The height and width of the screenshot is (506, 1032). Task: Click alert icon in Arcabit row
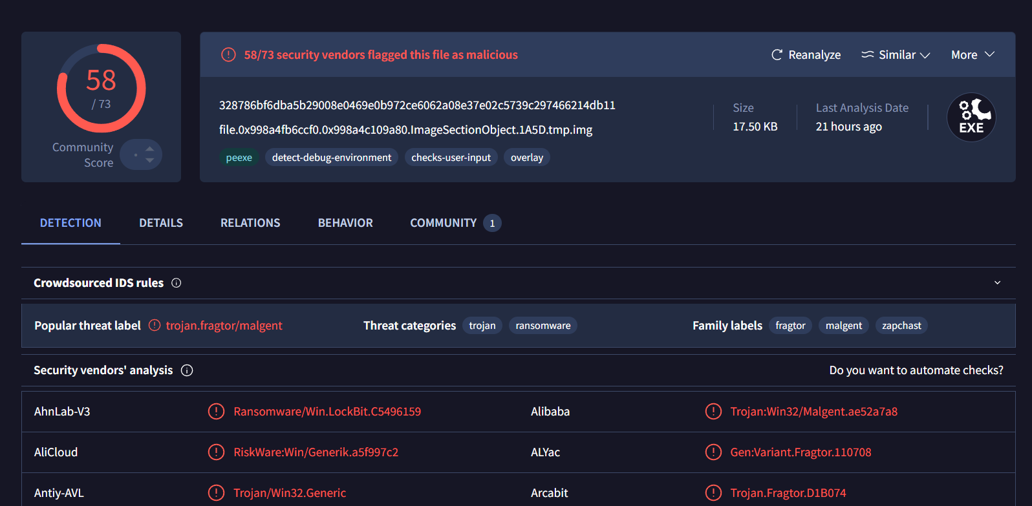pos(713,492)
